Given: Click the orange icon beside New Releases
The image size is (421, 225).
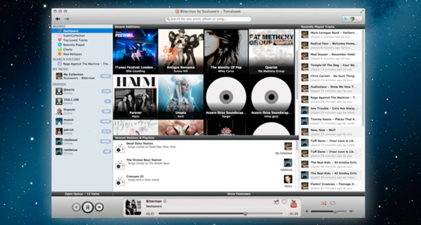Looking at the screenshot, I should pos(60,54).
